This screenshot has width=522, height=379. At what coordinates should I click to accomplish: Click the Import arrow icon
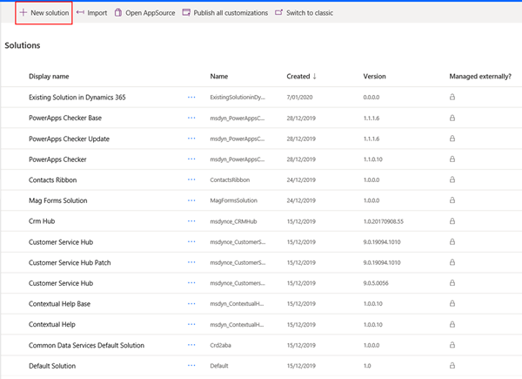(x=80, y=13)
